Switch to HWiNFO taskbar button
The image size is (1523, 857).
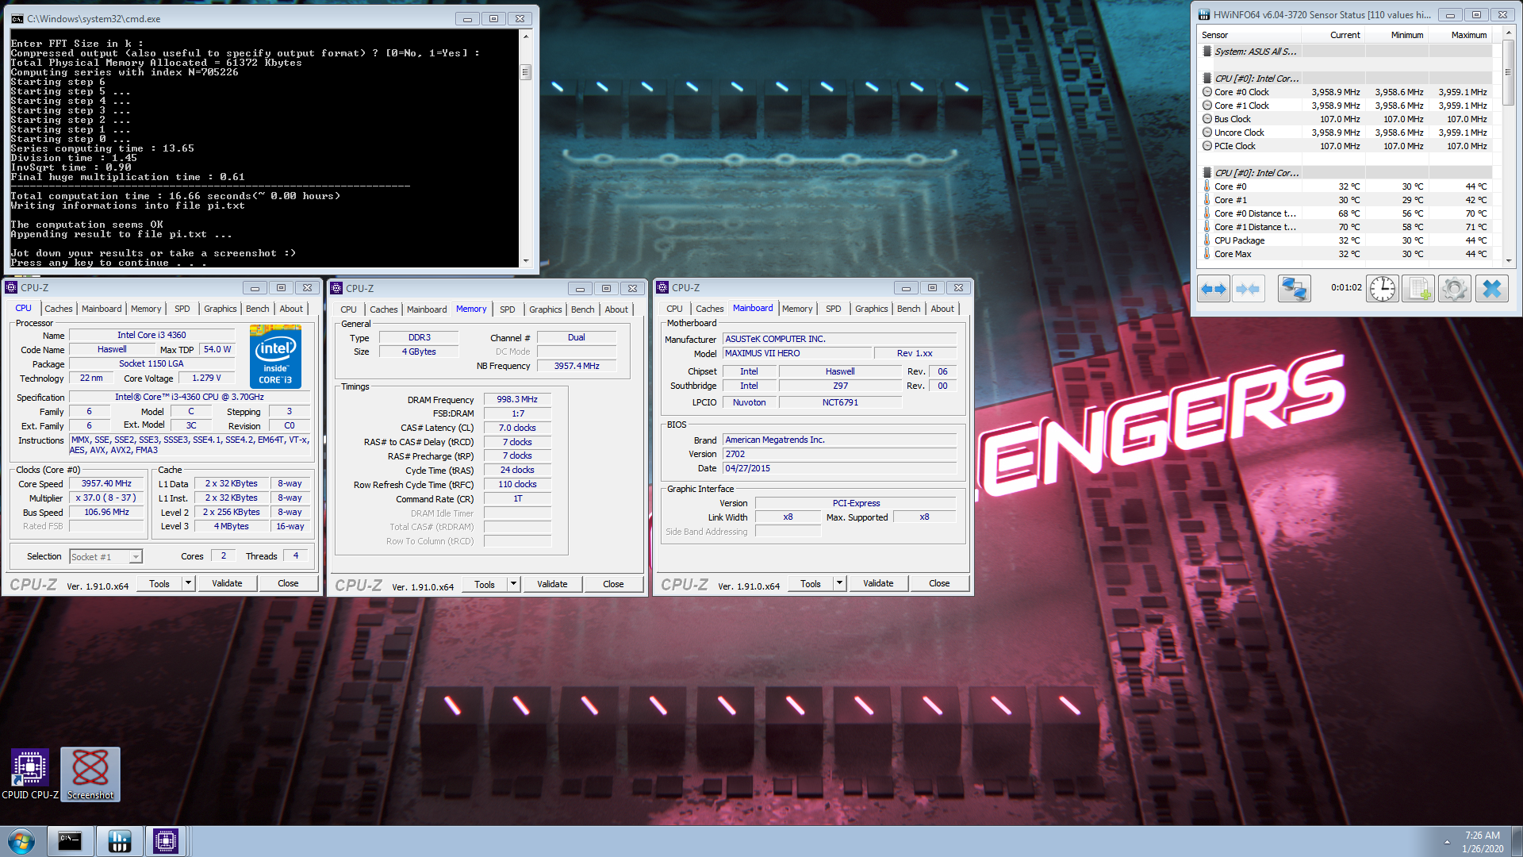pyautogui.click(x=119, y=841)
